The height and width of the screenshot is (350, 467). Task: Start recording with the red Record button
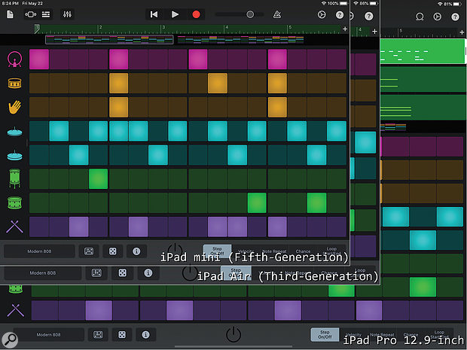tap(196, 14)
